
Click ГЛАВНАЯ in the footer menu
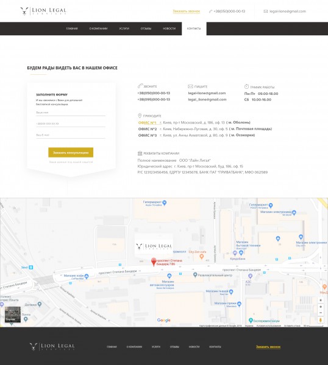pyautogui.click(x=112, y=347)
